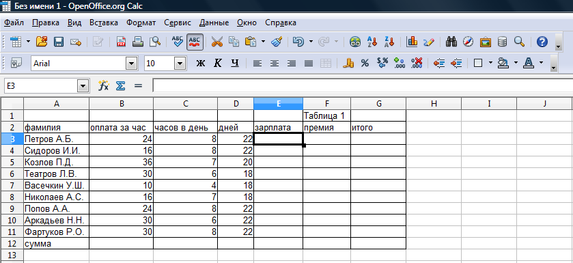The width and height of the screenshot is (573, 263).
Task: Align cell text left
Action: 257,64
